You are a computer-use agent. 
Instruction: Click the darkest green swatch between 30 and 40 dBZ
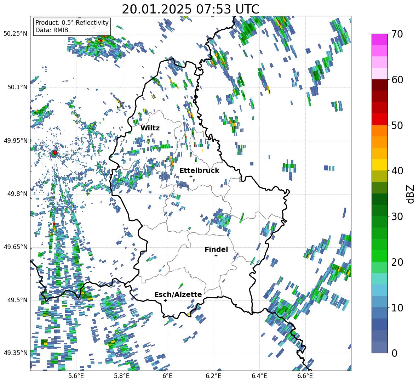click(379, 199)
